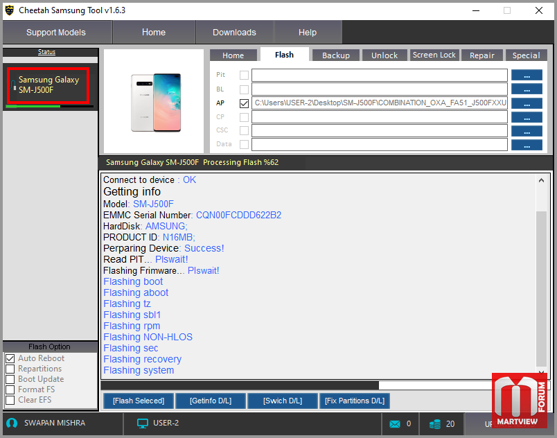Click the USB device icon in Status panel
This screenshot has width=557, height=438.
pos(13,85)
